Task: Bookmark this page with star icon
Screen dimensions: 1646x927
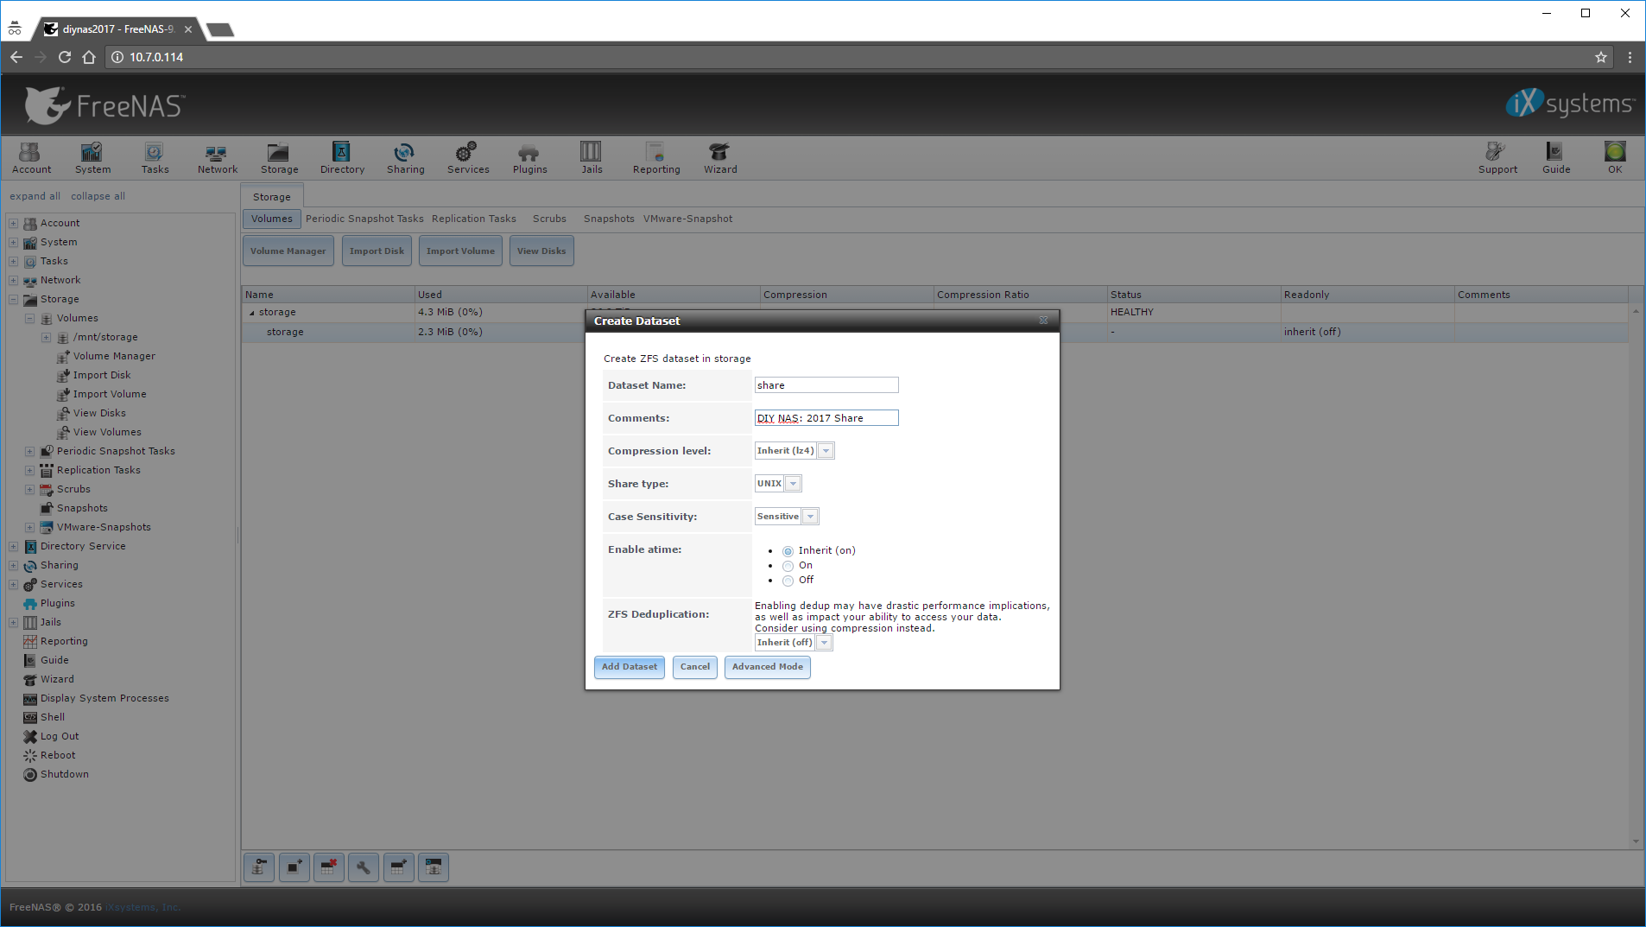Action: (x=1600, y=57)
